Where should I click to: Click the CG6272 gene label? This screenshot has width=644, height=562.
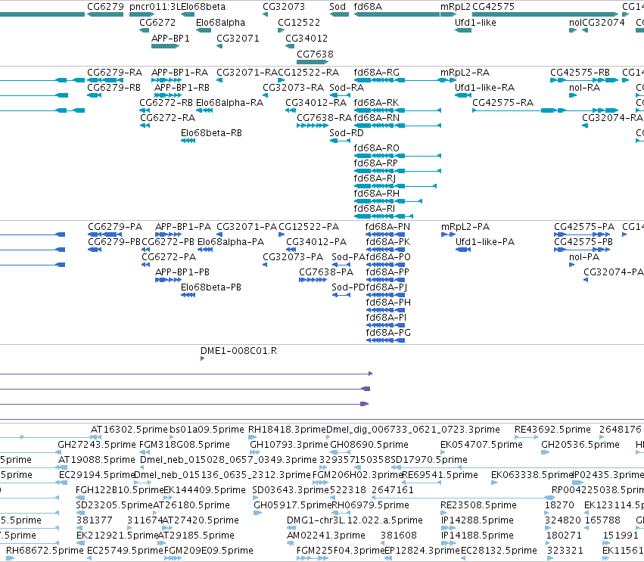[157, 23]
